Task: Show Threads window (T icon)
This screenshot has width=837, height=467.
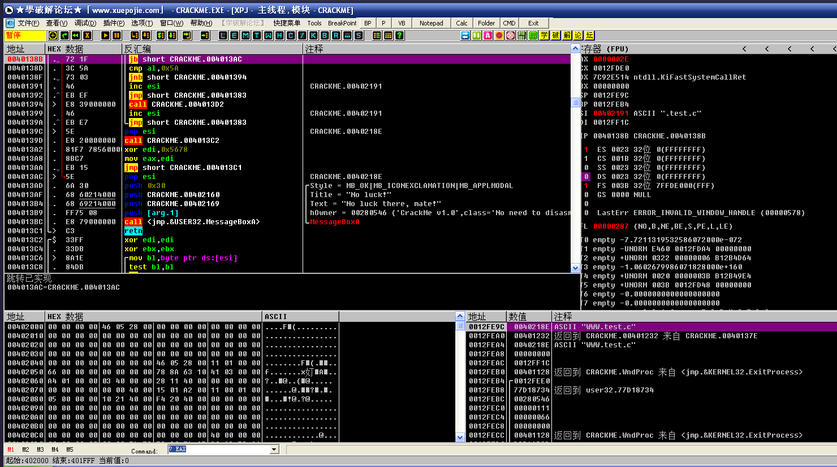Action: (257, 36)
